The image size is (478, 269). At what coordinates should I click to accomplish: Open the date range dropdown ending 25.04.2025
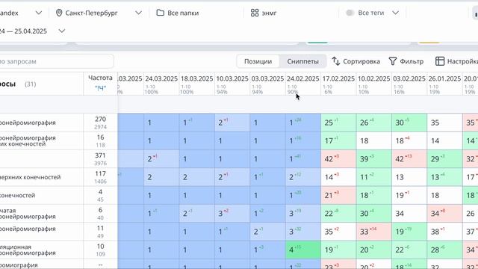[x=62, y=31]
